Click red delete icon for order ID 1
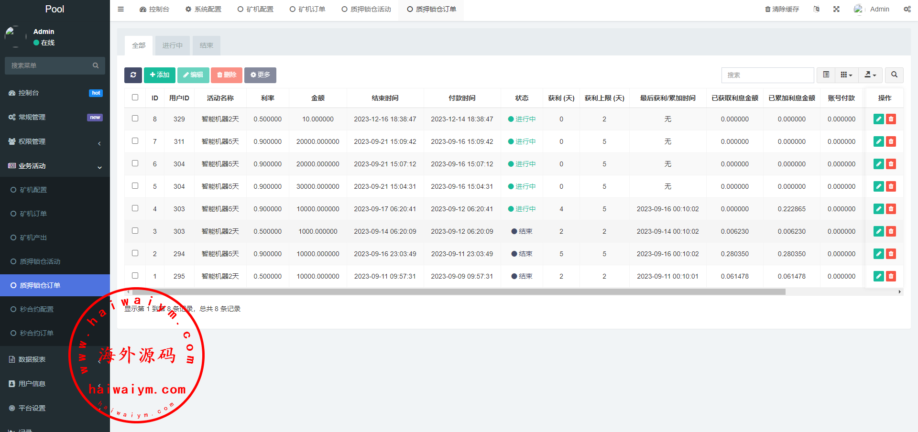The image size is (918, 432). (891, 276)
